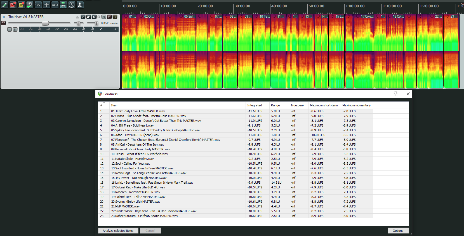Click the unmute all tracks icon
The image size is (464, 236).
(13, 5)
